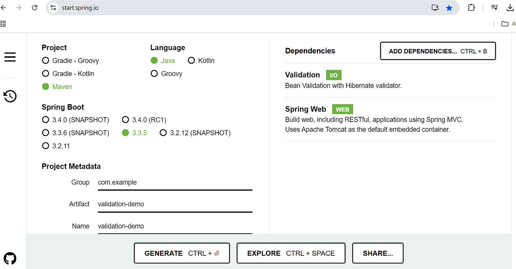516x269 pixels.
Task: Choose Spring Boot version 3.2.11
Action: [x=56, y=146]
